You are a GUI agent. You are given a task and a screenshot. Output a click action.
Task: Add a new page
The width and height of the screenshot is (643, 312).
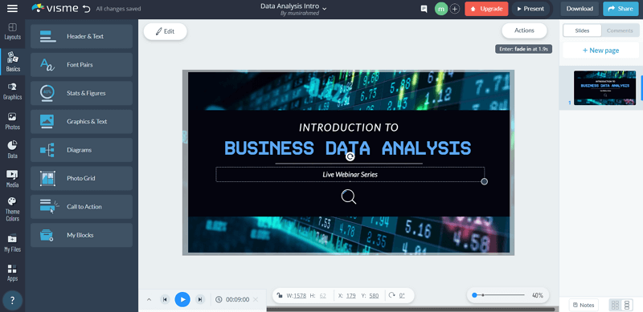pos(600,51)
